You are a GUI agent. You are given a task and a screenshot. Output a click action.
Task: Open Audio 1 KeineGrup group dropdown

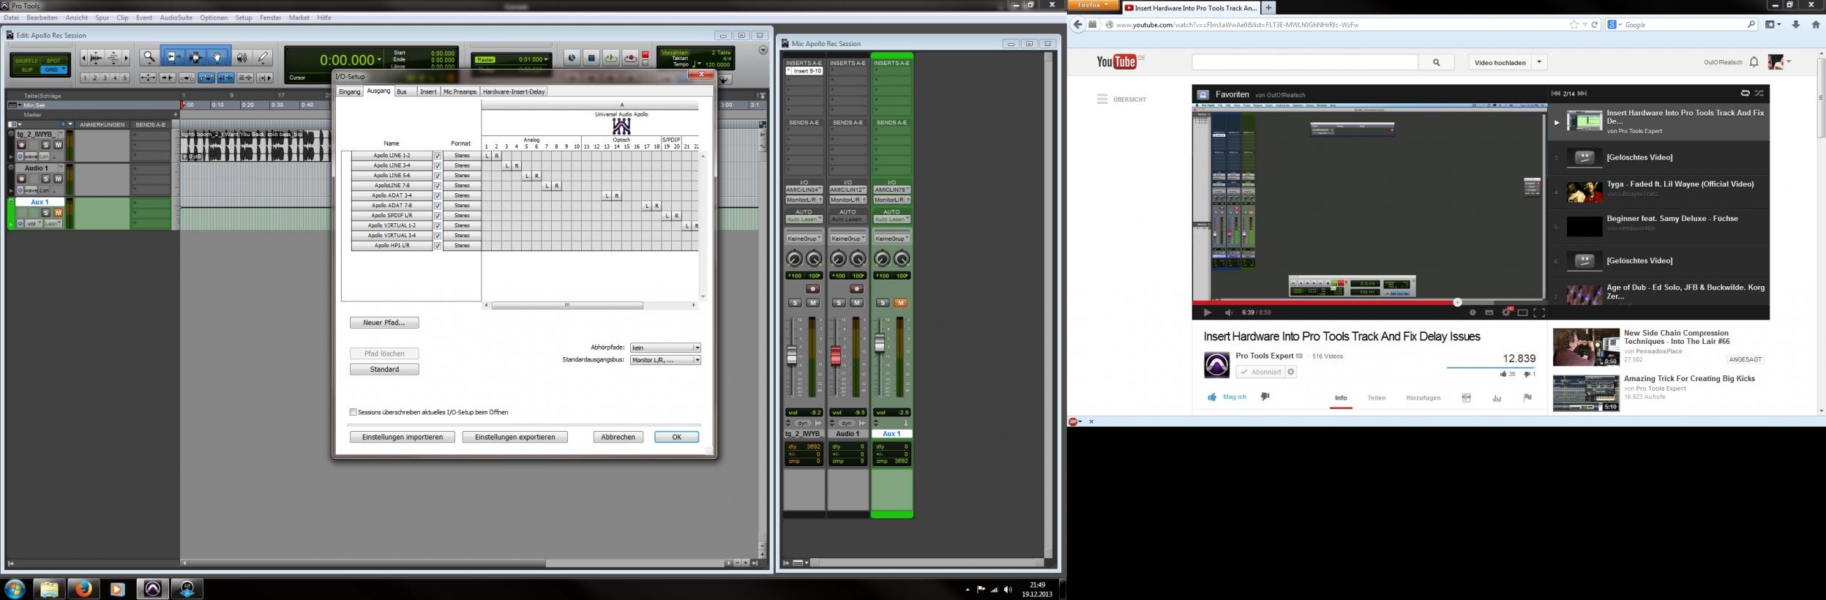click(x=847, y=239)
